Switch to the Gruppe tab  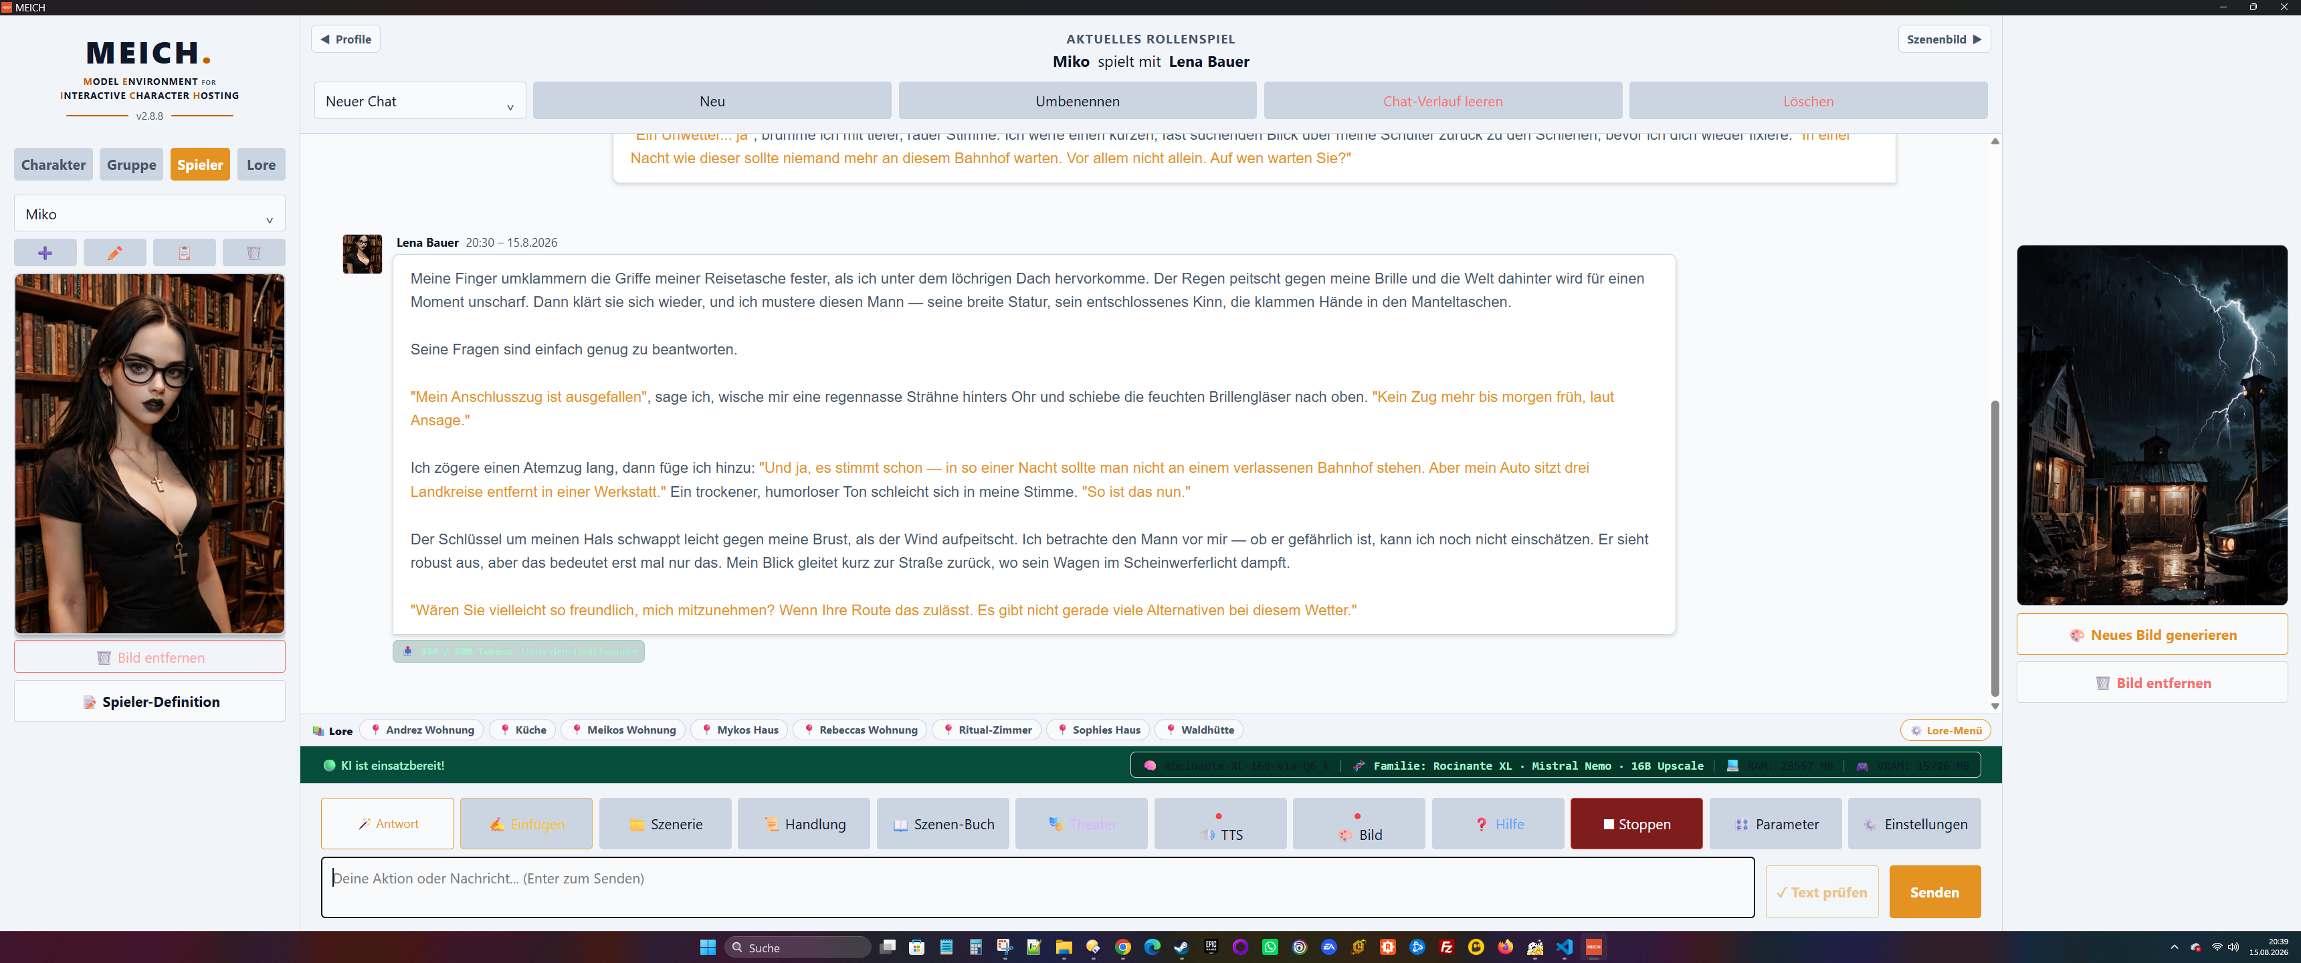[131, 165]
